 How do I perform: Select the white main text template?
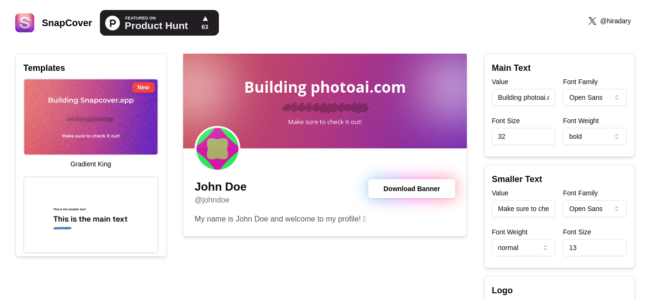tap(91, 215)
